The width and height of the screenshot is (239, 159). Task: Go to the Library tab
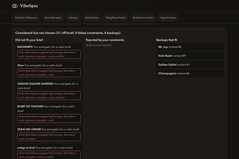click(x=73, y=18)
